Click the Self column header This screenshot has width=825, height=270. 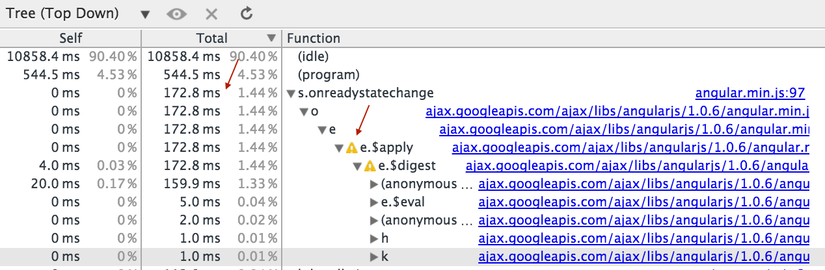[x=70, y=38]
